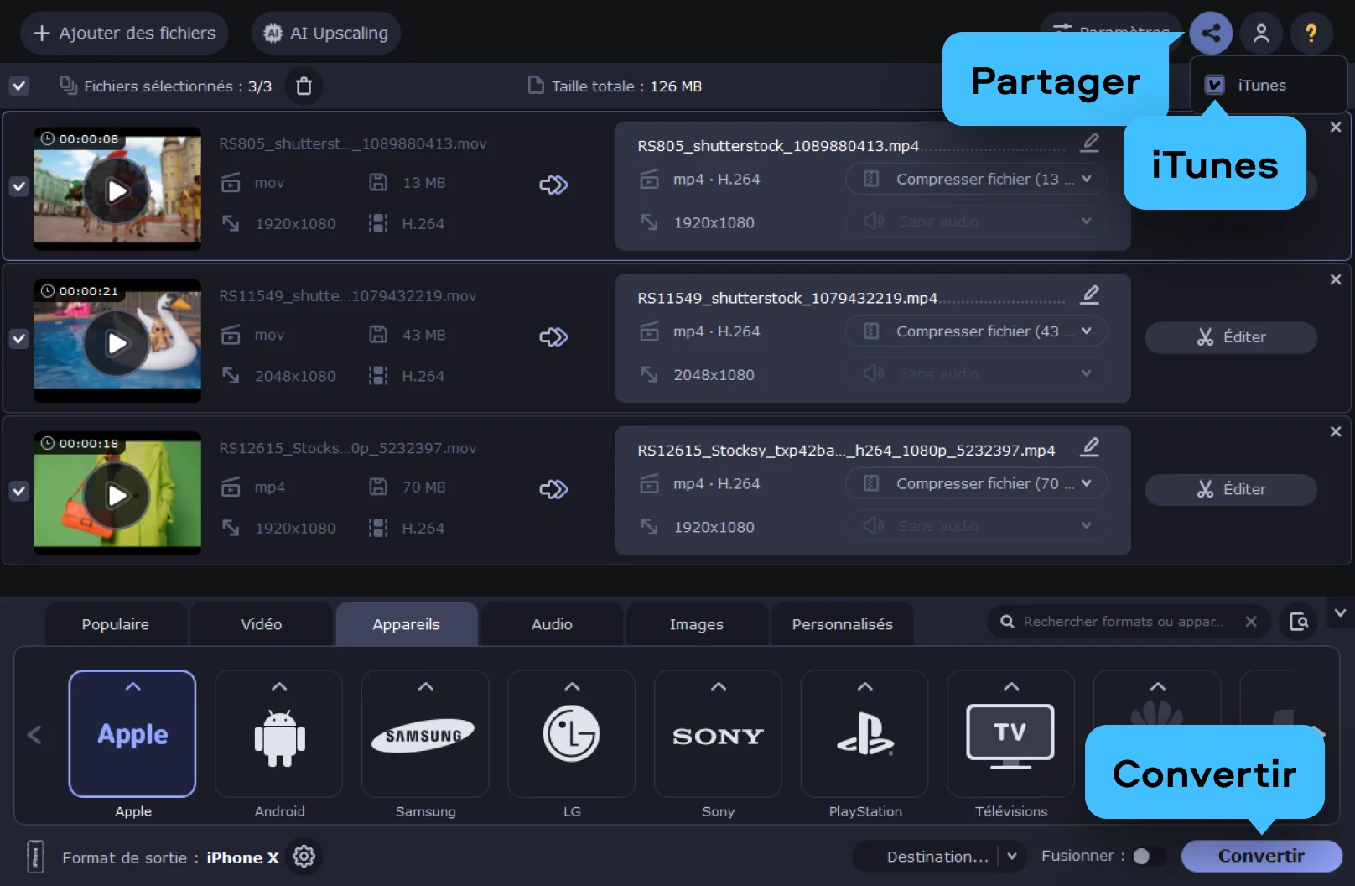Open the user account profile icon
The image size is (1355, 886).
coord(1261,34)
